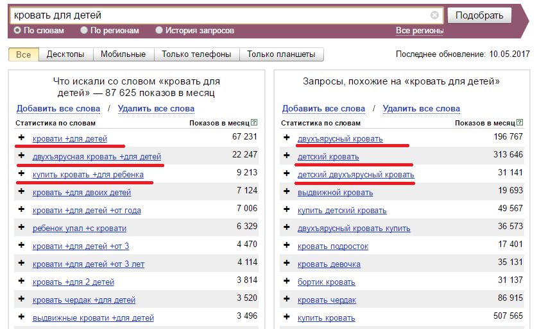Select the «По словам» radio button
Screen dimensions: 546x329
17,30
